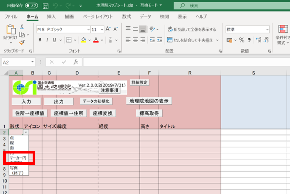Select マーカー円 in dropdown list
290x194 pixels.
pyautogui.click(x=18, y=158)
